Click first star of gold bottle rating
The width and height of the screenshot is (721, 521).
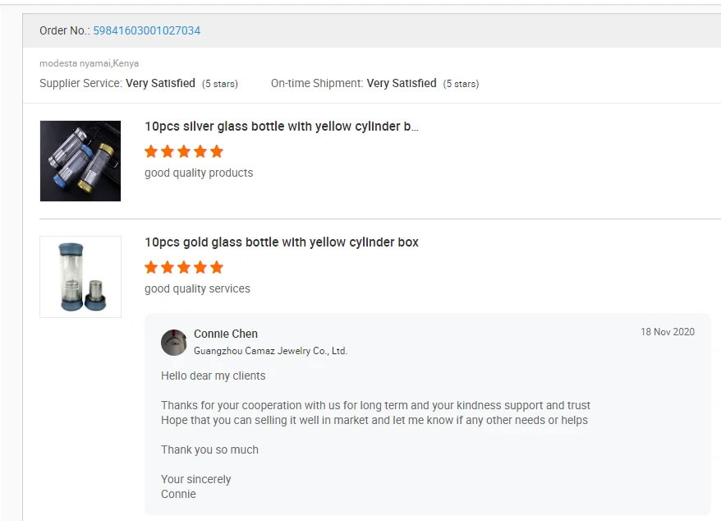151,267
